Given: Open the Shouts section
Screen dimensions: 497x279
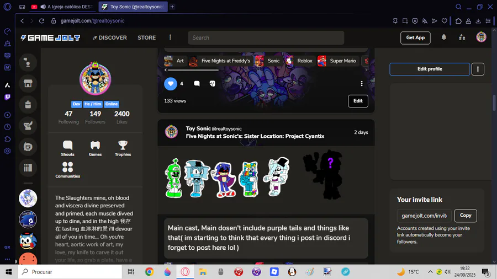Looking at the screenshot, I should [x=67, y=148].
